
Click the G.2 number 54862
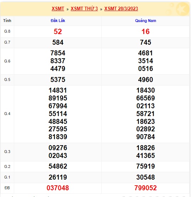tap(58, 166)
